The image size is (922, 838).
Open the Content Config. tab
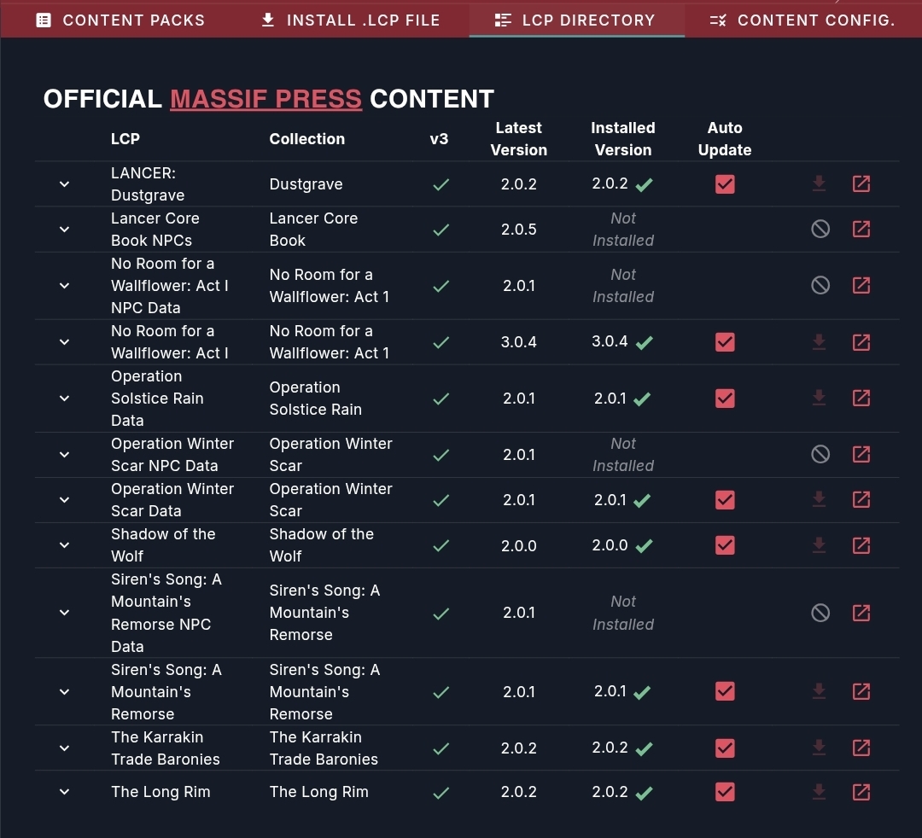[802, 20]
